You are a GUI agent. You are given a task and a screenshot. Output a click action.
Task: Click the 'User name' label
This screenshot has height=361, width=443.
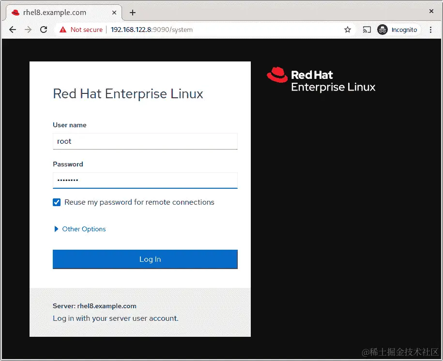pos(70,125)
